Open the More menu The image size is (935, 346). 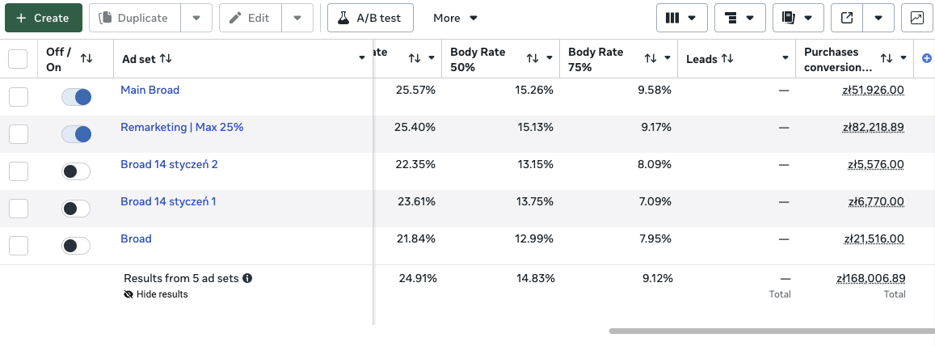[456, 18]
